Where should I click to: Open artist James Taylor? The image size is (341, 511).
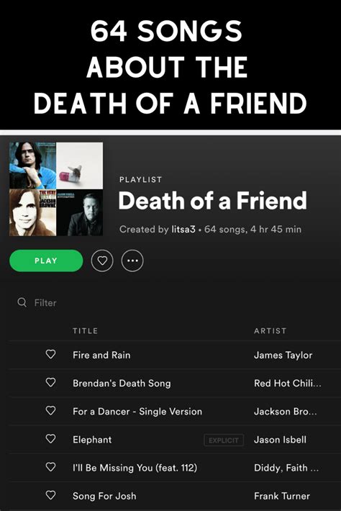click(283, 356)
